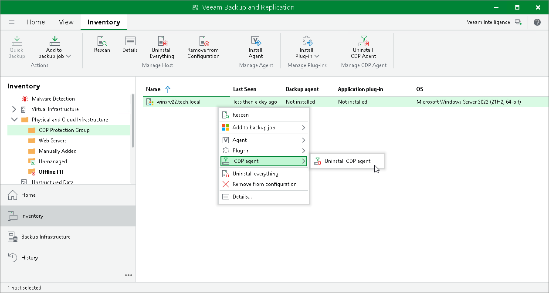The height and width of the screenshot is (293, 549).
Task: Choose Uninstall everything in context menu
Action: pyautogui.click(x=264, y=174)
